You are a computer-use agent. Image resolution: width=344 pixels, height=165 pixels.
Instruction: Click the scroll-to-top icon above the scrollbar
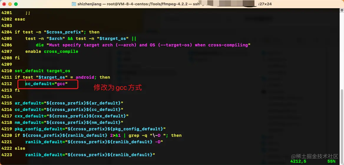(x=342, y=11)
